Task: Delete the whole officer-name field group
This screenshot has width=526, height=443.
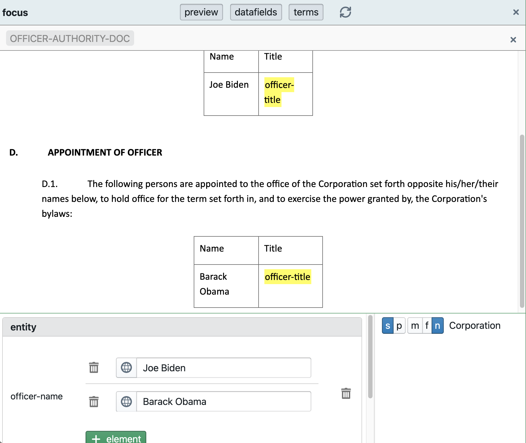Action: tap(346, 393)
